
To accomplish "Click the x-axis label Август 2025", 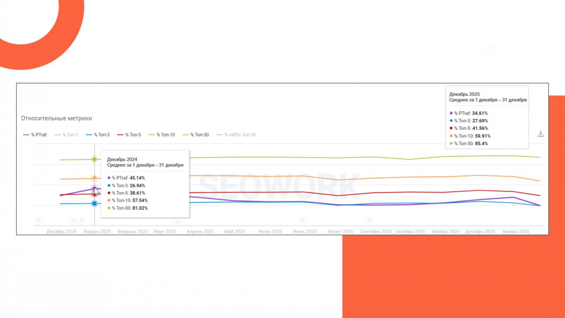I will click(x=340, y=231).
